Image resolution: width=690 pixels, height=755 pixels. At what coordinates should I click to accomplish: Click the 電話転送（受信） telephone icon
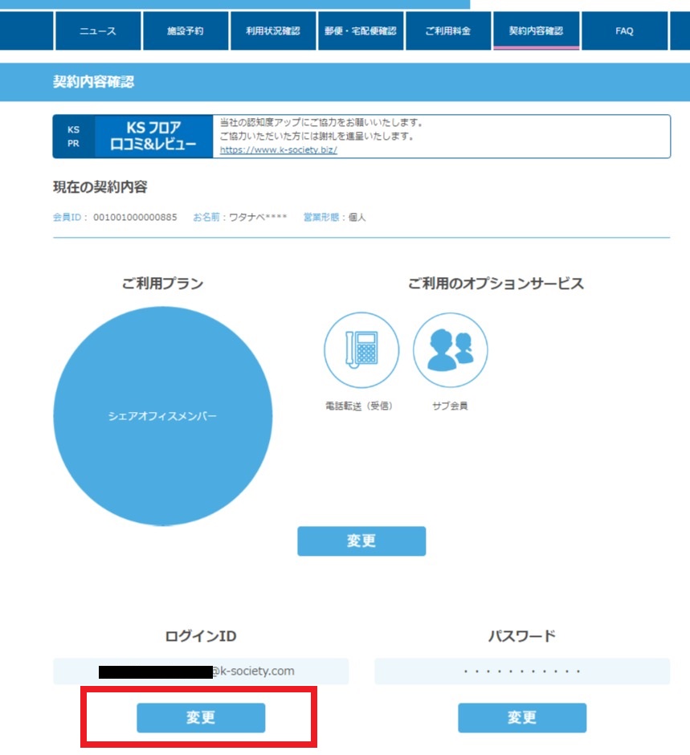tap(361, 349)
